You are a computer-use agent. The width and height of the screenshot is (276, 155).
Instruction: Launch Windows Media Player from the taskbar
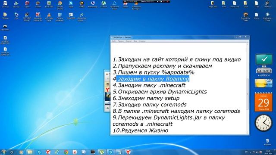tap(21, 152)
